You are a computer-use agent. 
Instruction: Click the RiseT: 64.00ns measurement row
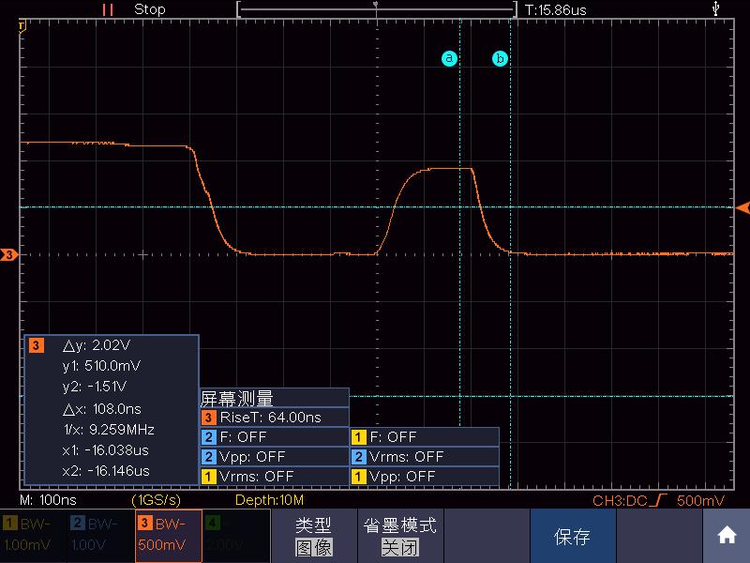(x=274, y=417)
